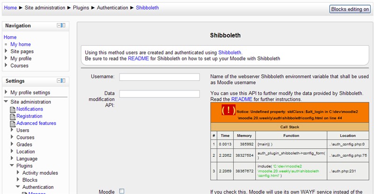Expand the Location settings node
Screen dimensions: 374x194
(x=12, y=151)
